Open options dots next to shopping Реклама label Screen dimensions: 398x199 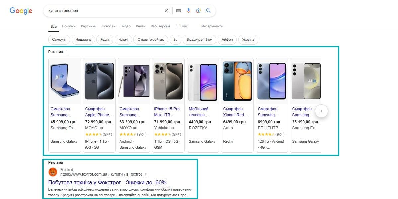coord(67,52)
